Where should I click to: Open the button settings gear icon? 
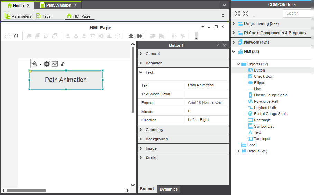pyautogui.click(x=47, y=64)
